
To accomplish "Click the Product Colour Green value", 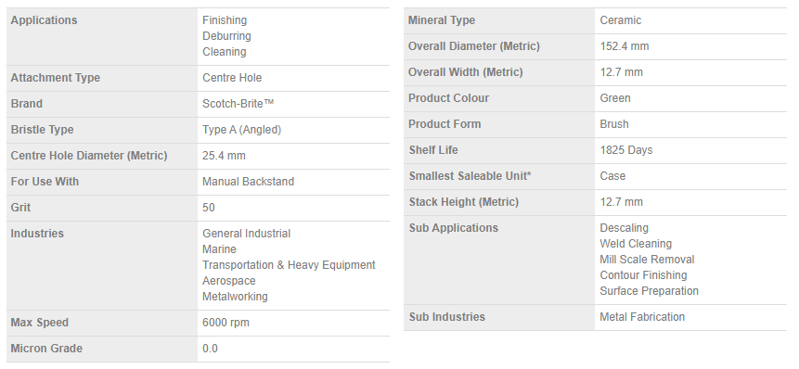I will coord(615,98).
